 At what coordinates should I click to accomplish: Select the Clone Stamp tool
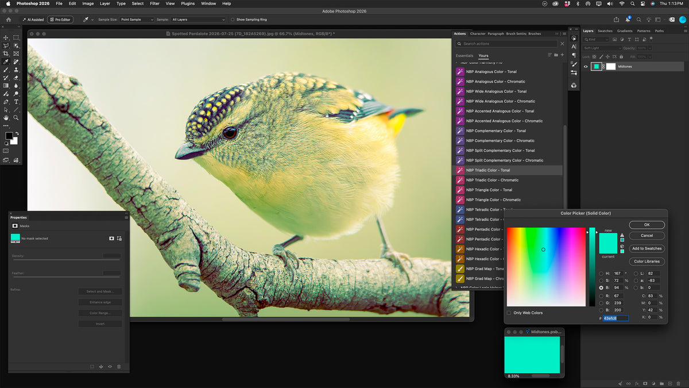click(16, 70)
